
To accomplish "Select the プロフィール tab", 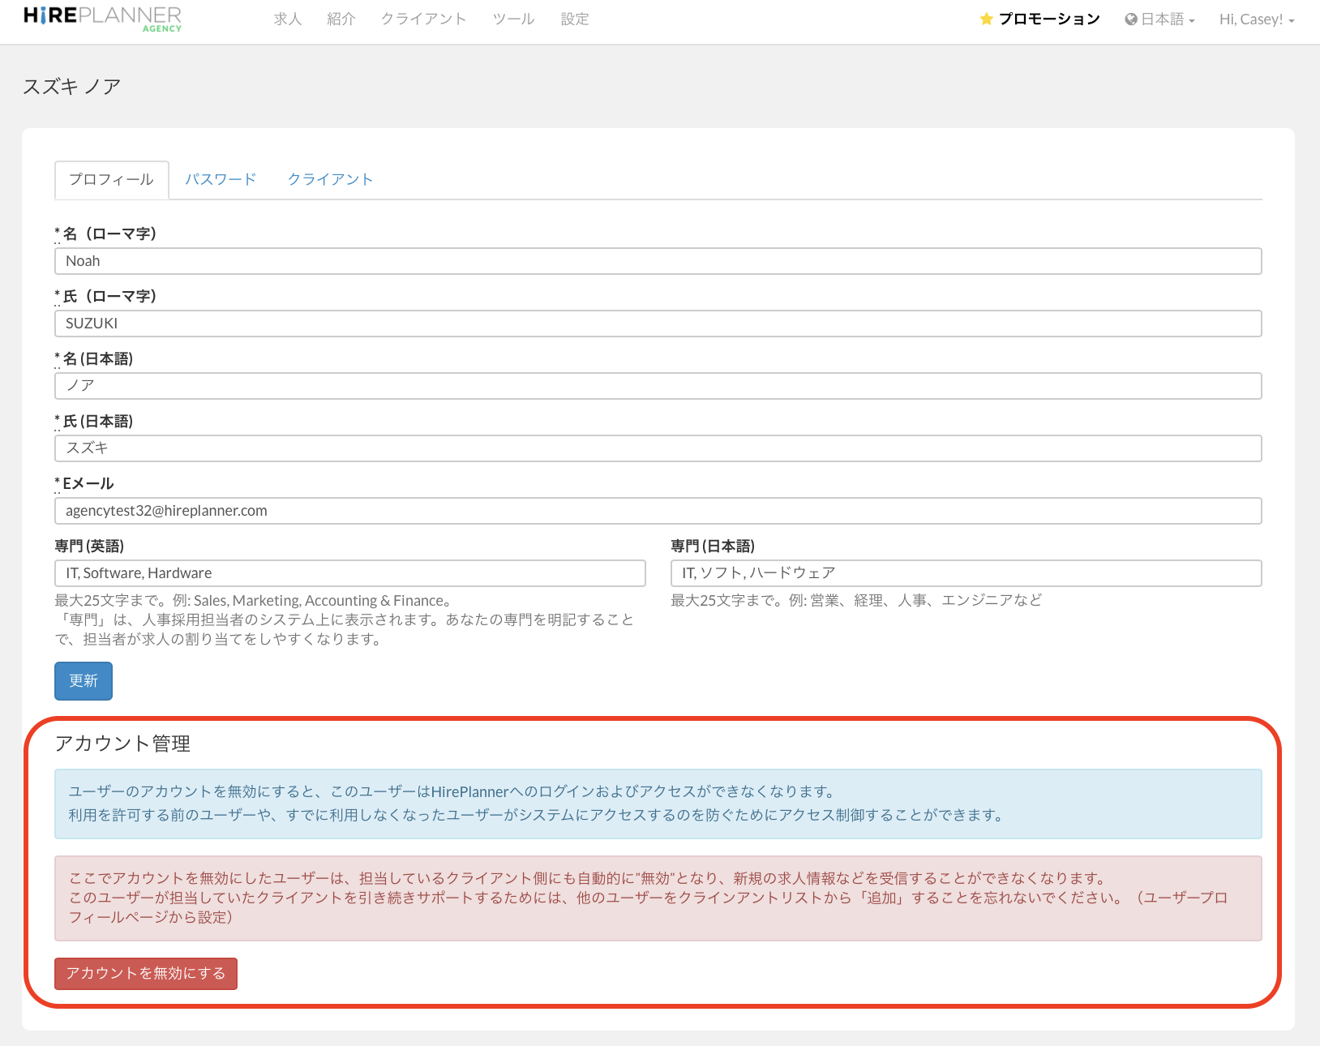I will click(111, 179).
